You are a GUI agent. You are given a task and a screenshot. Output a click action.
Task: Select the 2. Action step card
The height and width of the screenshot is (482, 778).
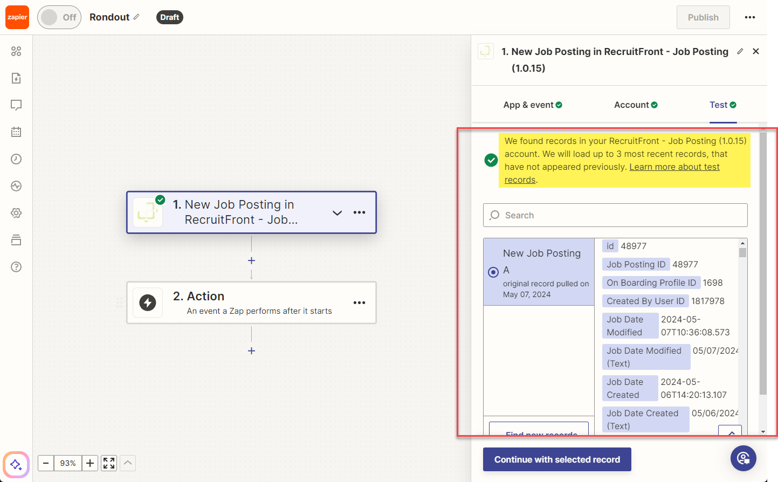point(251,303)
